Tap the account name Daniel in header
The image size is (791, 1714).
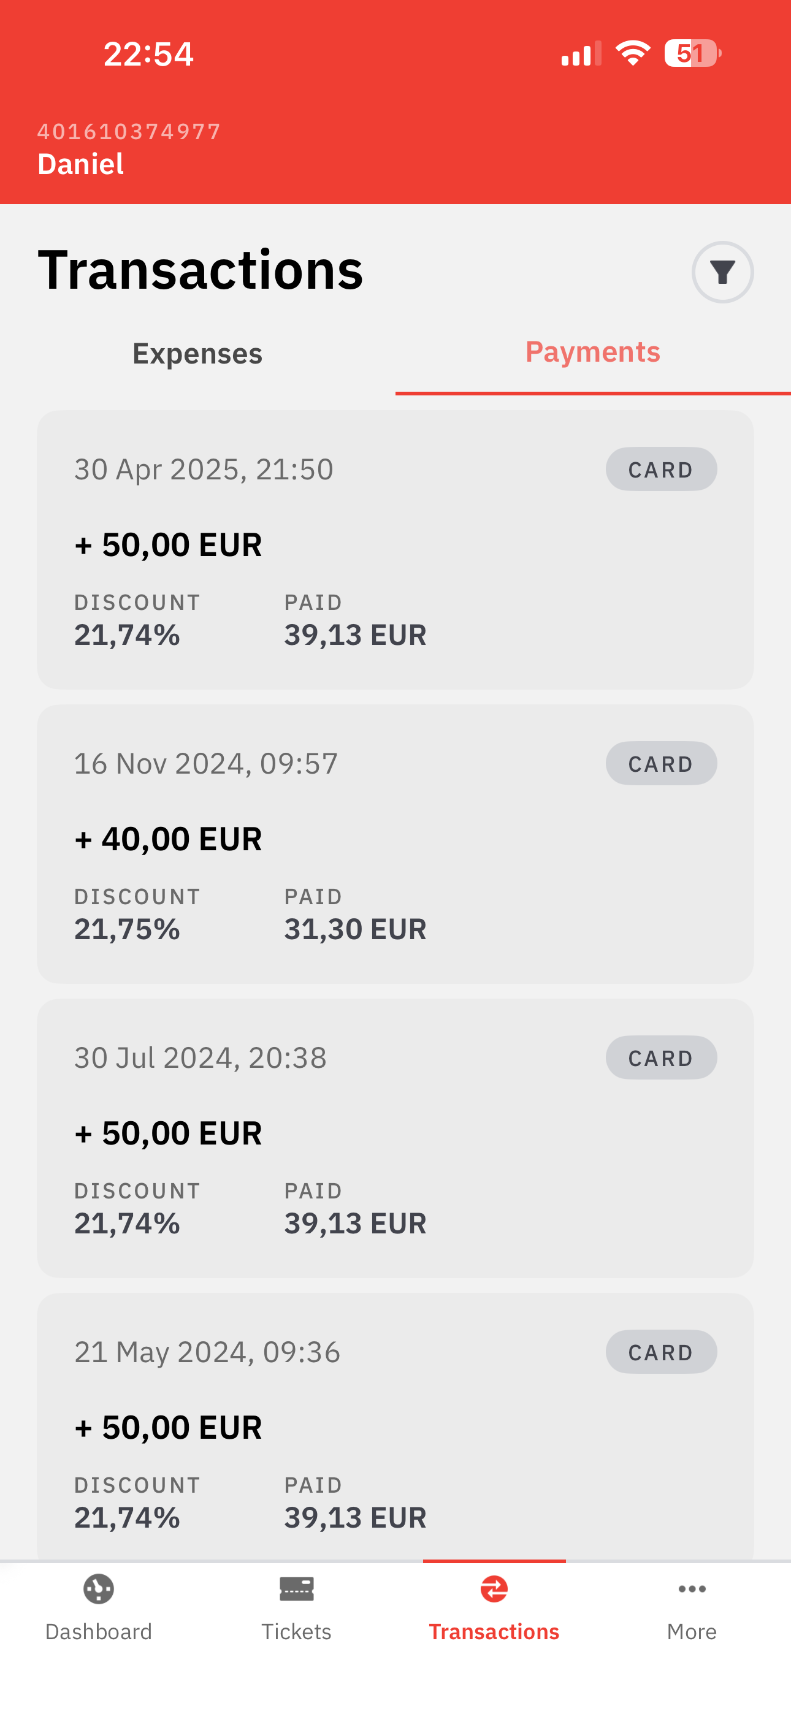80,164
